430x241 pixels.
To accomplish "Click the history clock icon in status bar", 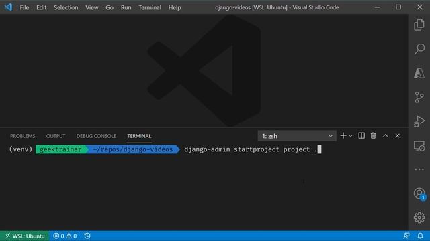I will click(87, 236).
